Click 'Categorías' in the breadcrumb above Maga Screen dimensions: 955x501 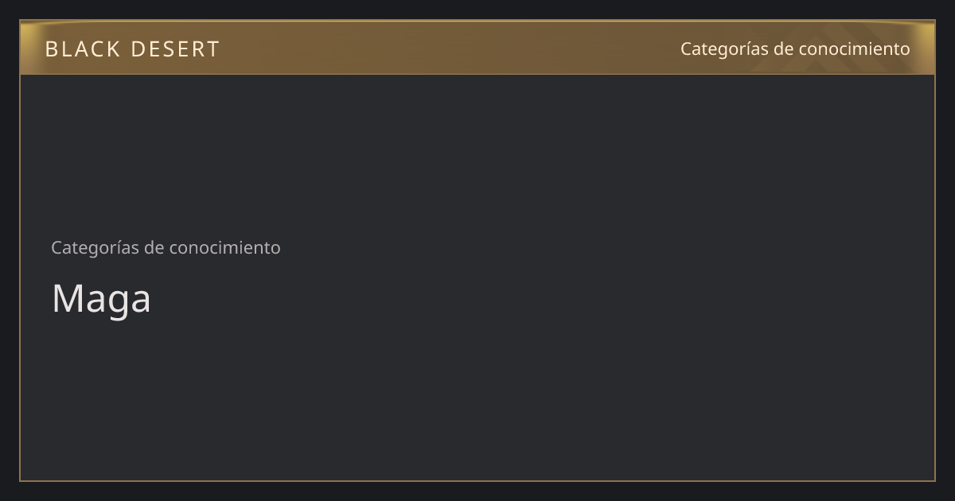pos(95,247)
